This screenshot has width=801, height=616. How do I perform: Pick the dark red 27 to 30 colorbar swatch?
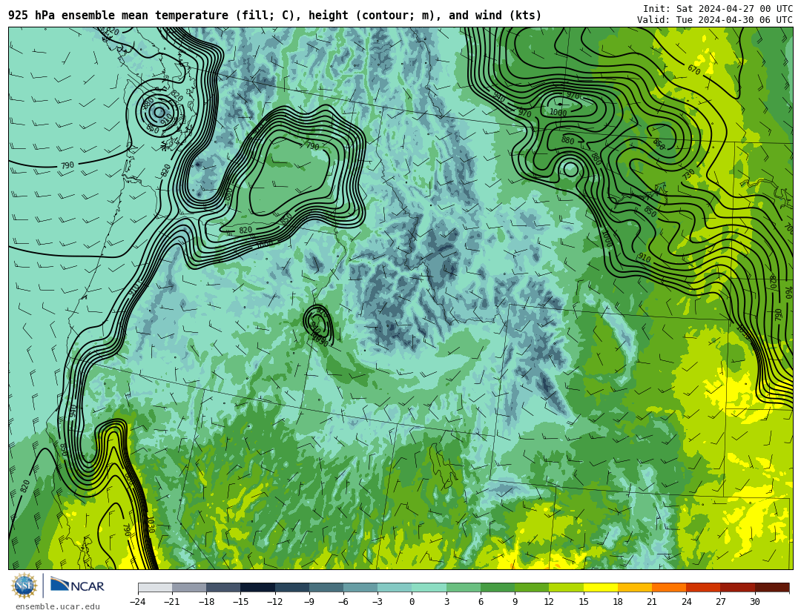[x=738, y=587]
